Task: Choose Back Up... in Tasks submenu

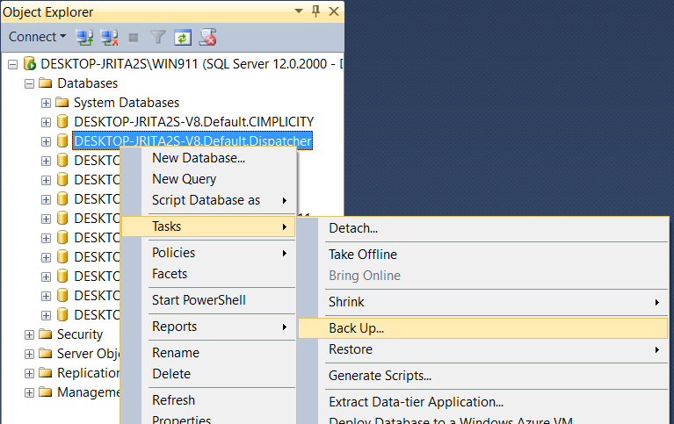Action: coord(483,328)
